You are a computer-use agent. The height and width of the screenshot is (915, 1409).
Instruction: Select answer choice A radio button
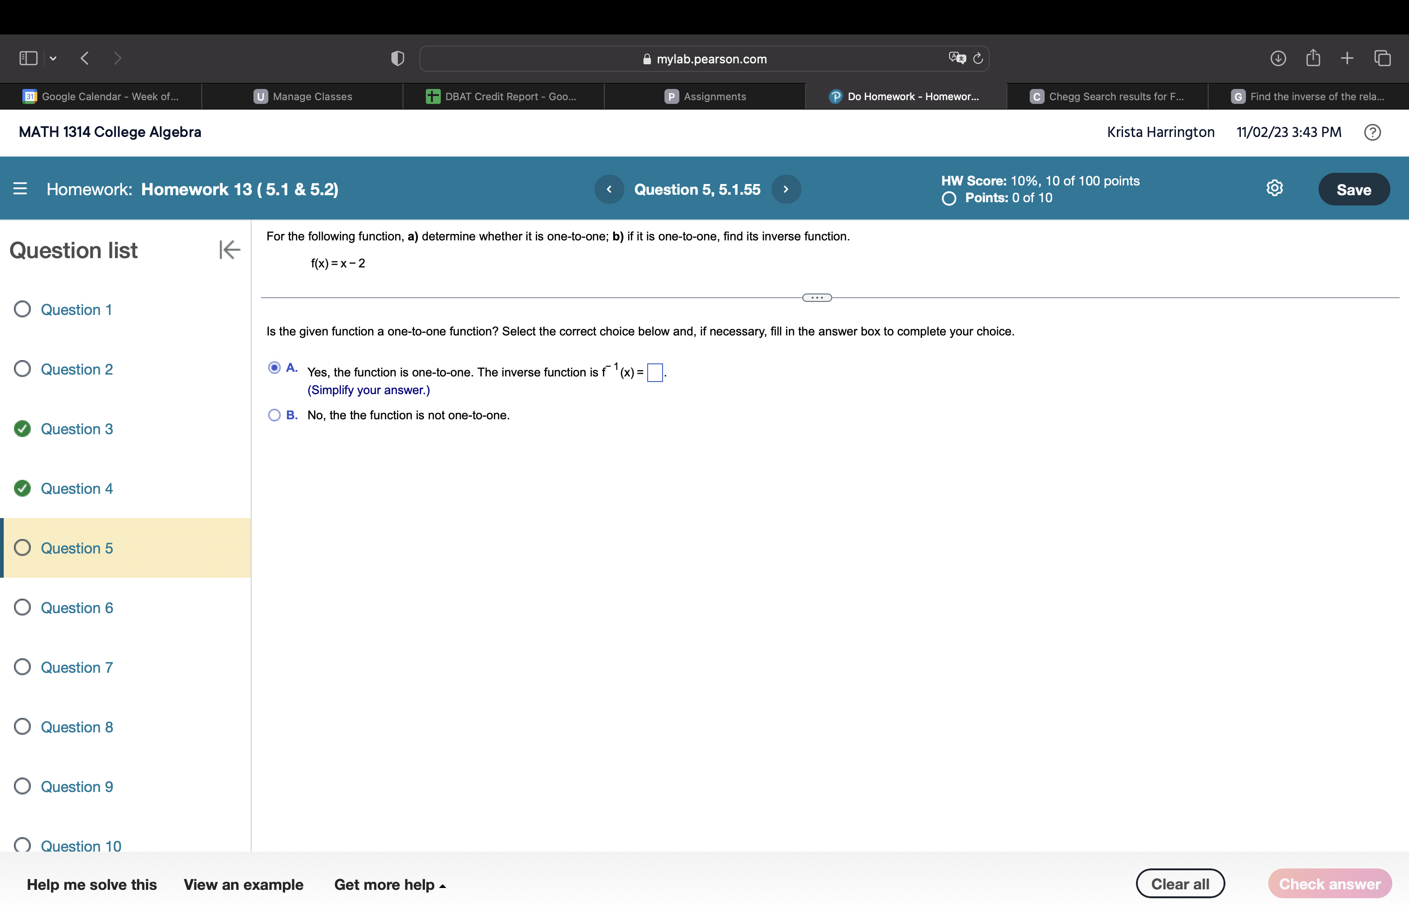(x=274, y=368)
